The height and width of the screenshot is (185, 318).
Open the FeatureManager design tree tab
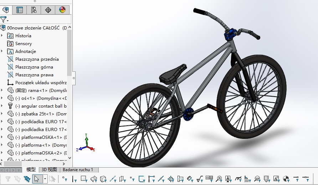(x=6, y=10)
